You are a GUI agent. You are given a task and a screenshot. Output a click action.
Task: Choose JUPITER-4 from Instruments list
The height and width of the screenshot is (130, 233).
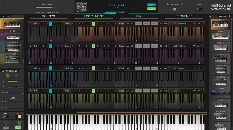220,70
